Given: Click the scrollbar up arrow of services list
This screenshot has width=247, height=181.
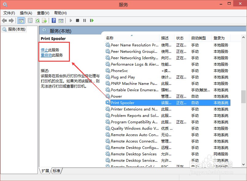Looking at the screenshot, I should 243,37.
